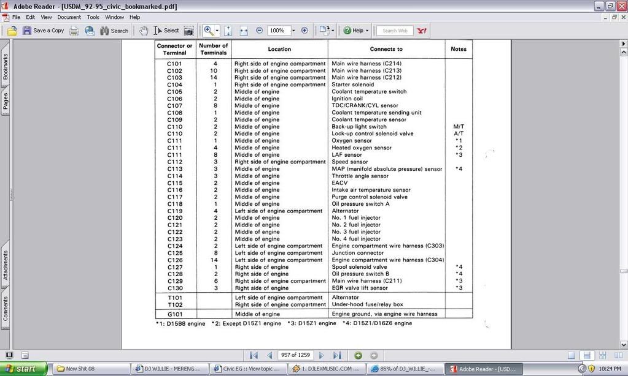Go to first page button

[254, 355]
